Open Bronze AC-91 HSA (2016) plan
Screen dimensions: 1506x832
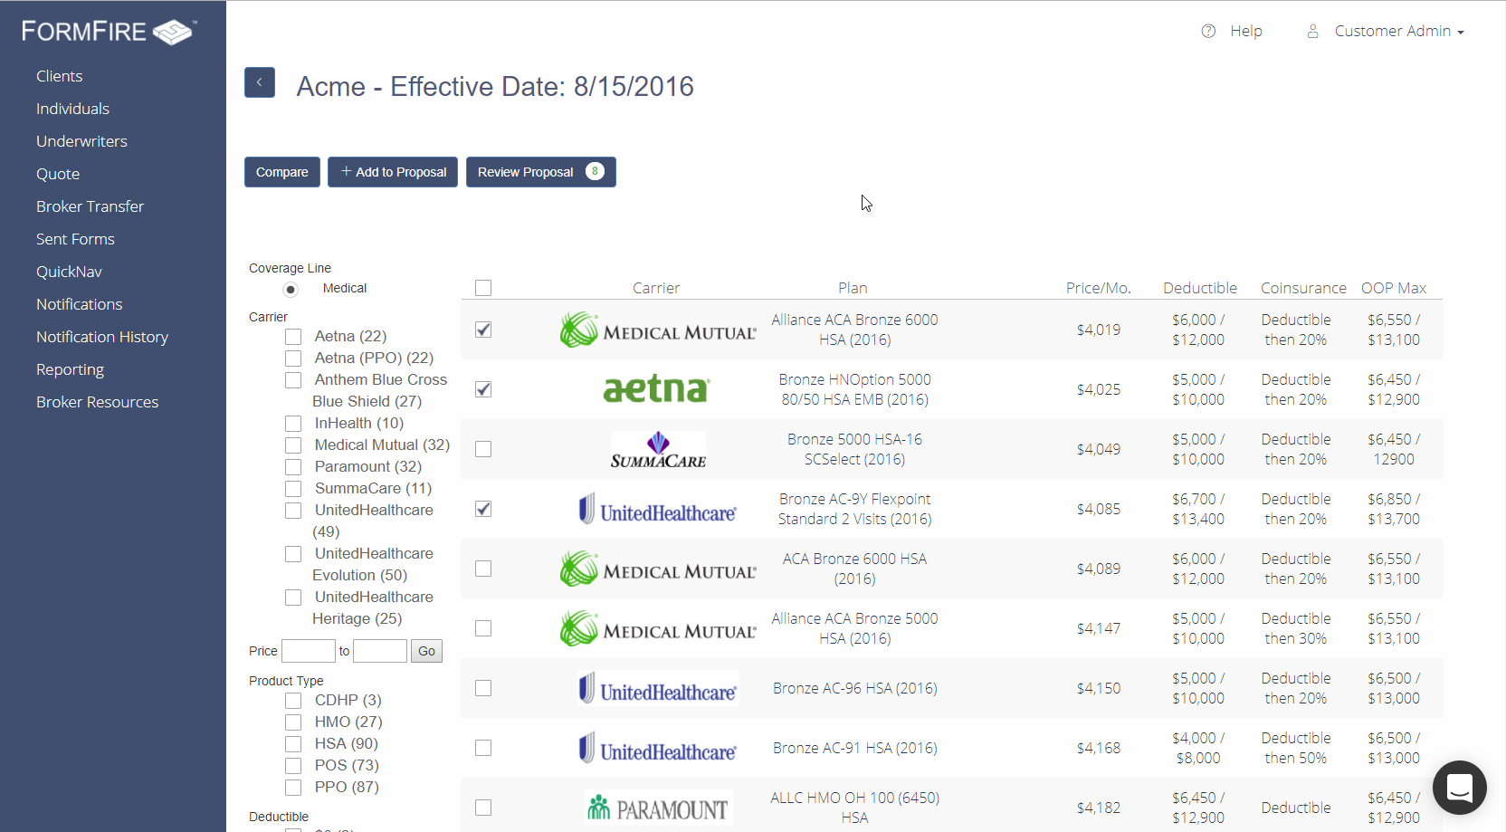click(x=855, y=748)
